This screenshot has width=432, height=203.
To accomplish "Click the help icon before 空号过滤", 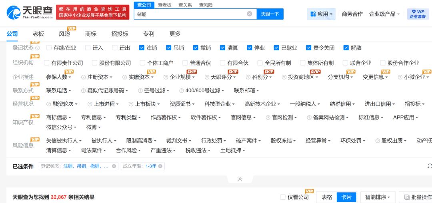I will pyautogui.click(x=140, y=90).
